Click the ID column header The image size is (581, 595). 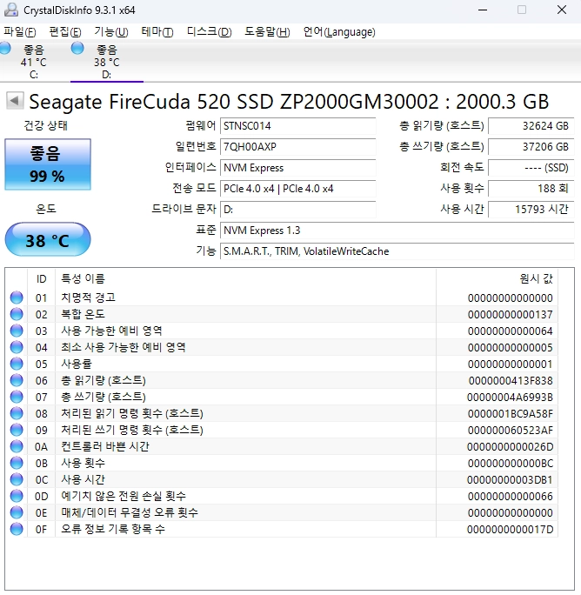pyautogui.click(x=42, y=279)
